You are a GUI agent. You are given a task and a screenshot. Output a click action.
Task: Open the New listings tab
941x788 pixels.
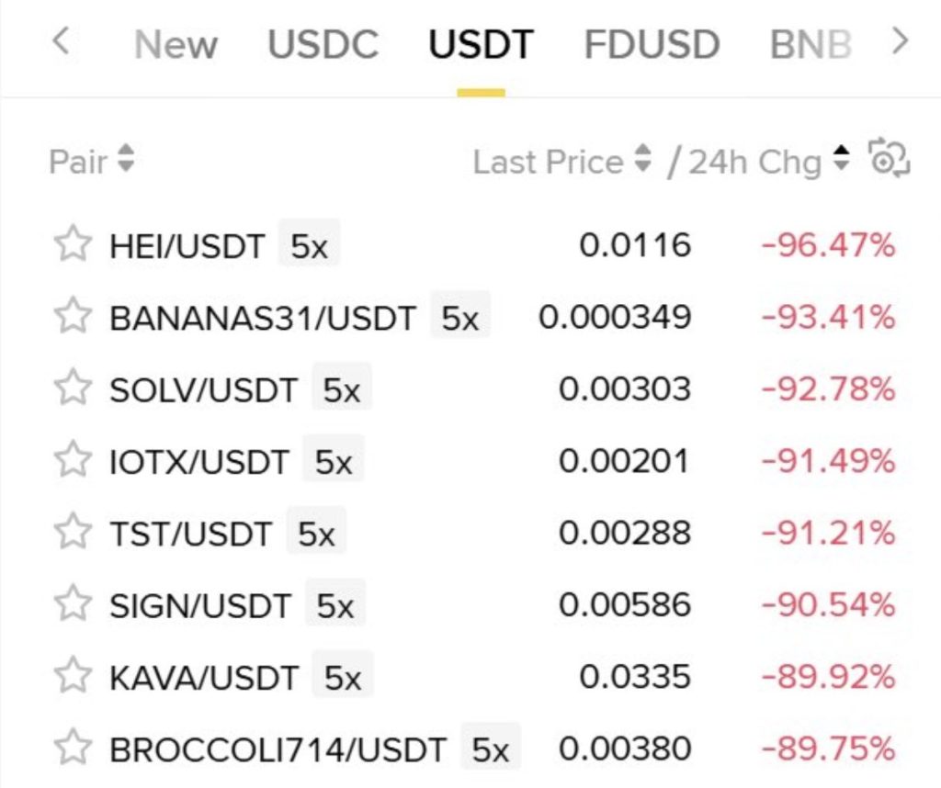point(176,44)
